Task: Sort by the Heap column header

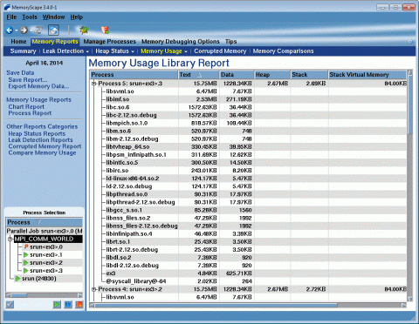Action: click(272, 75)
